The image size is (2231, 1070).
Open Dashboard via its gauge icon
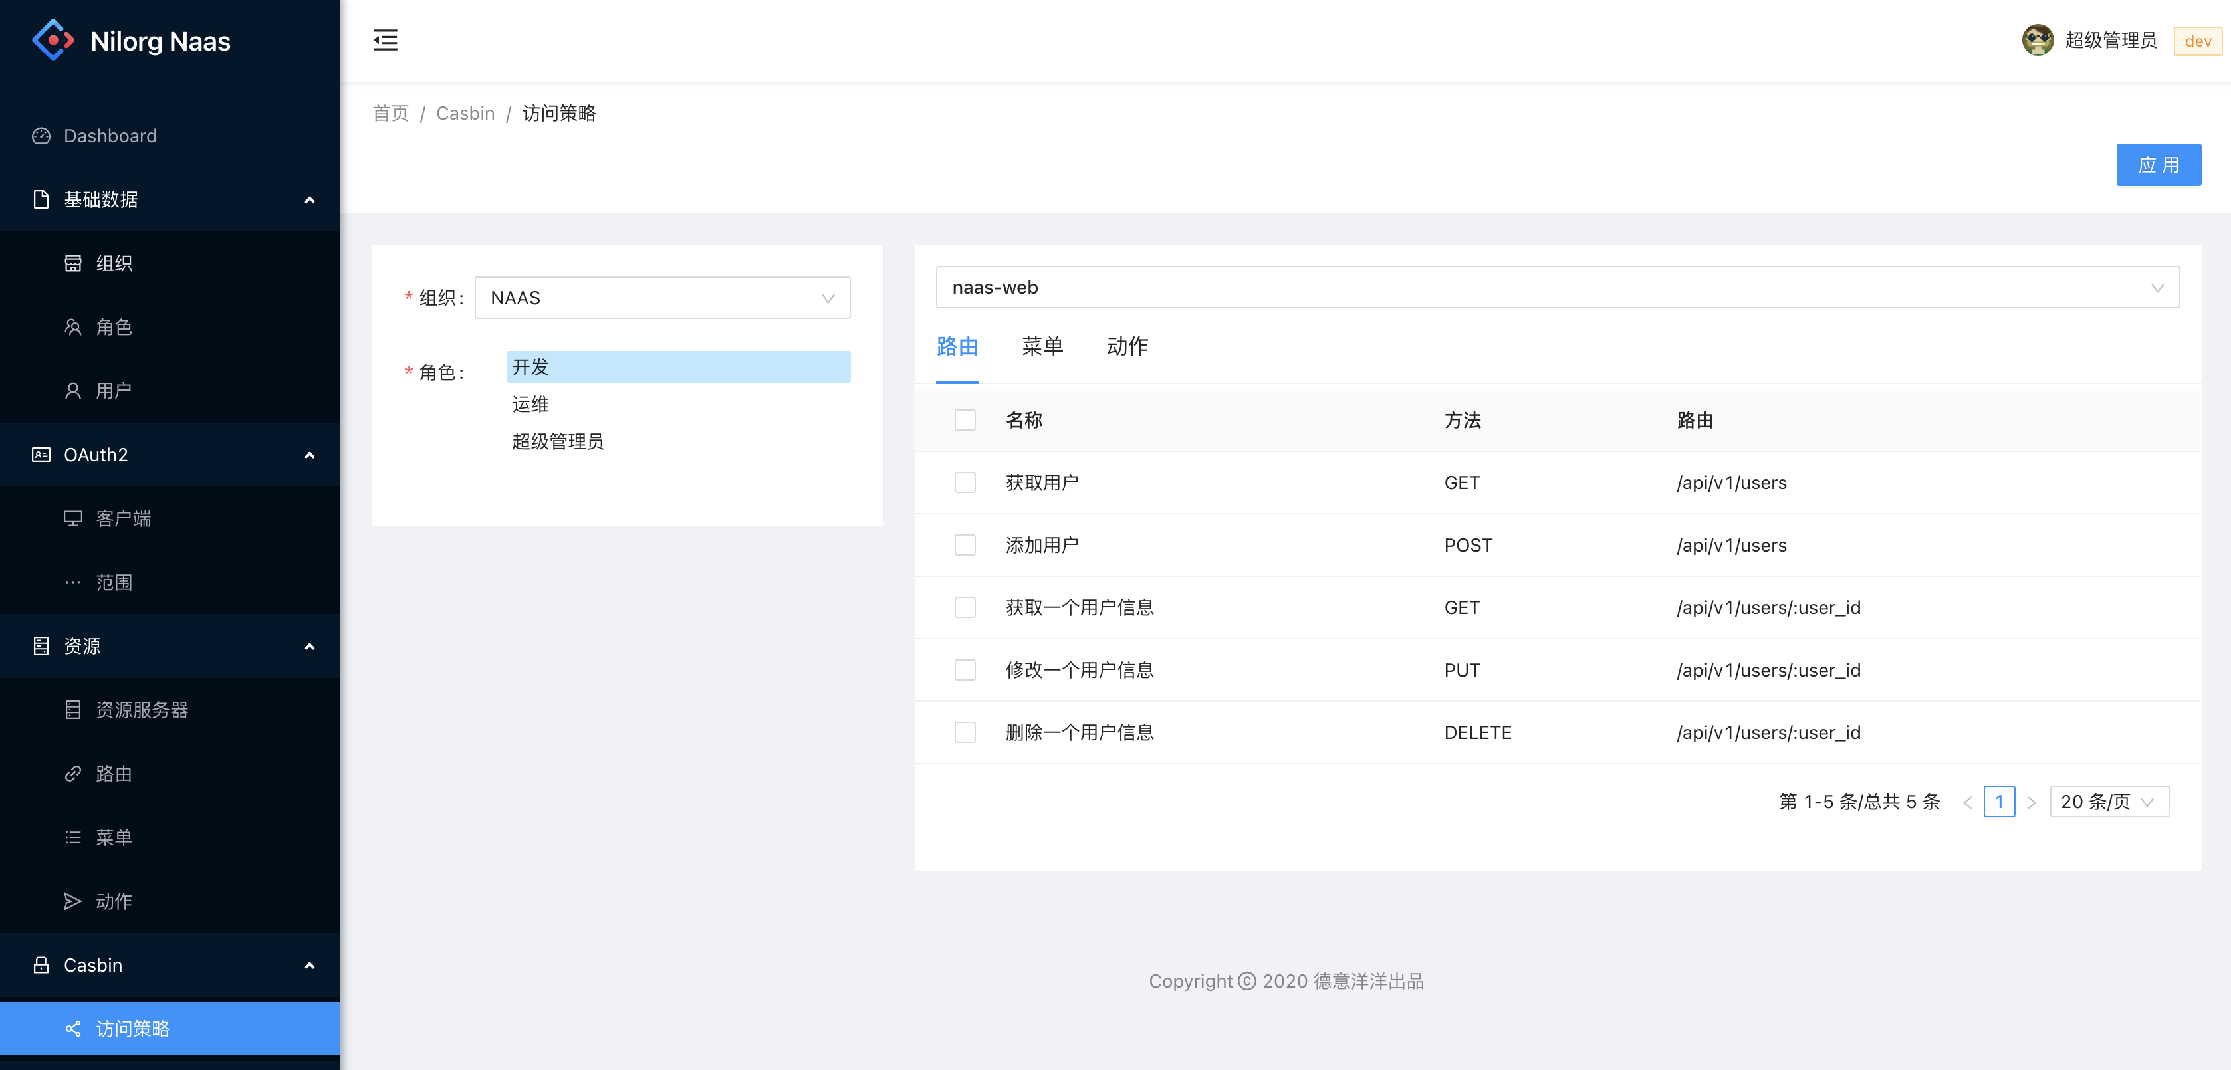[41, 136]
